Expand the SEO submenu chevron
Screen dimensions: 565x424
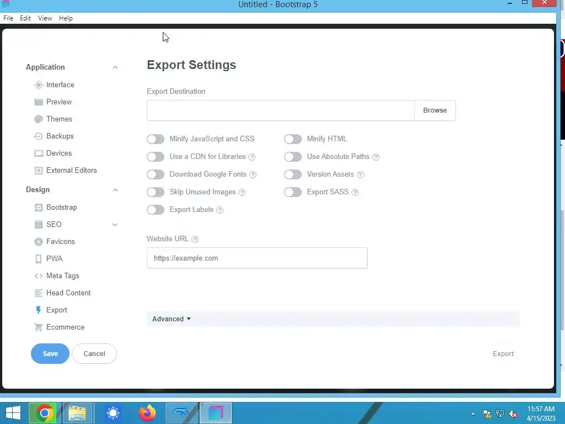115,225
